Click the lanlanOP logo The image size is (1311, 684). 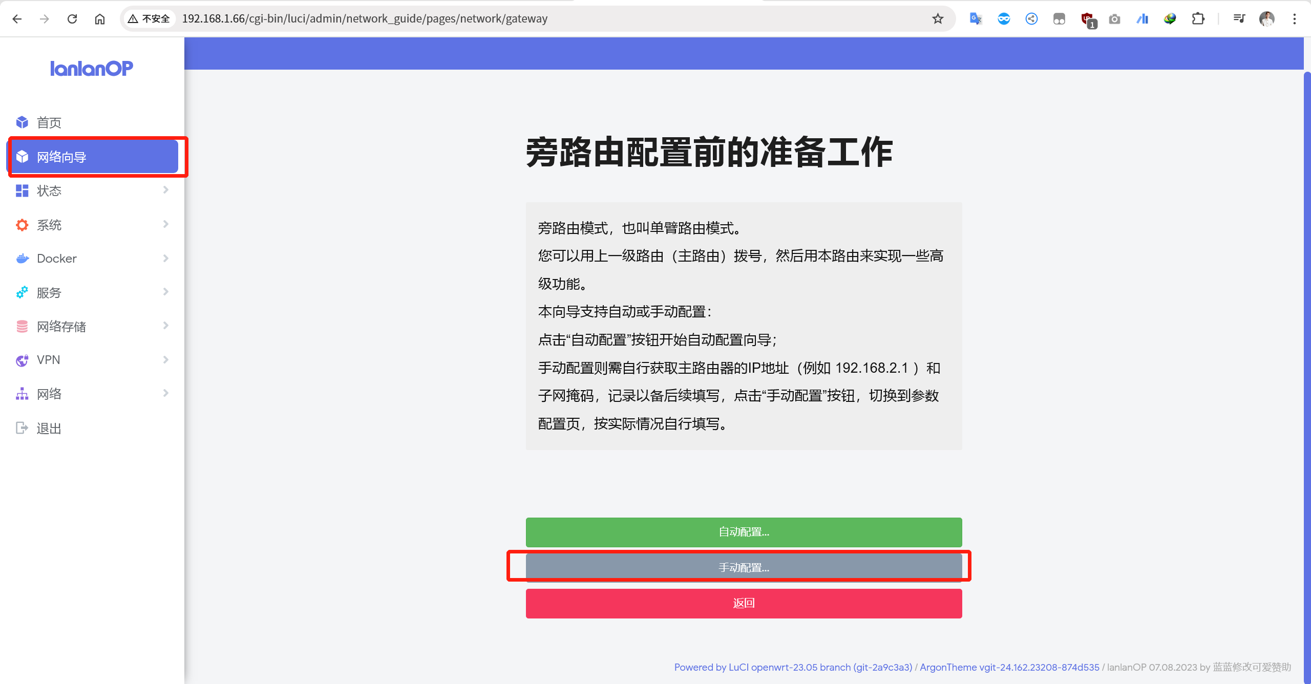point(91,68)
